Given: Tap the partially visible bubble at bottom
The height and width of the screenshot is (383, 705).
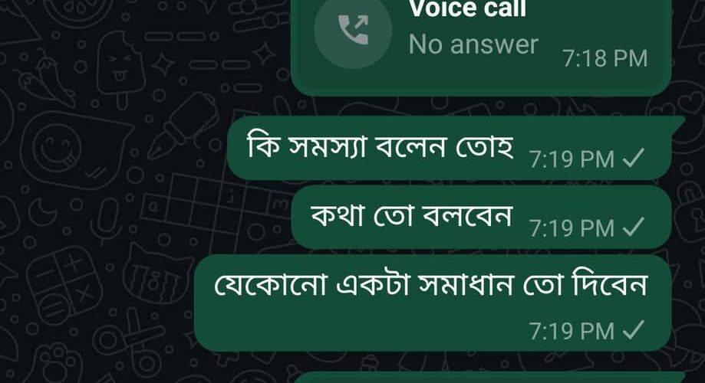Looking at the screenshot, I should 489,377.
